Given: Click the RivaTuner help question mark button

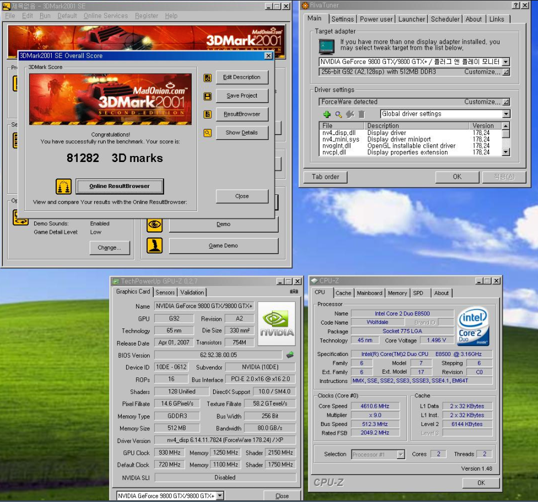Looking at the screenshot, I should click(x=515, y=5).
